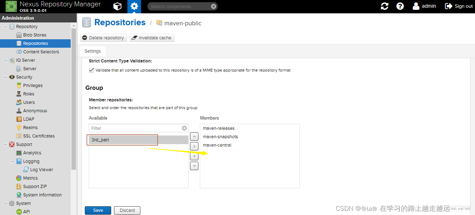
Task: Select Repositories in sidebar
Action: click(x=35, y=43)
